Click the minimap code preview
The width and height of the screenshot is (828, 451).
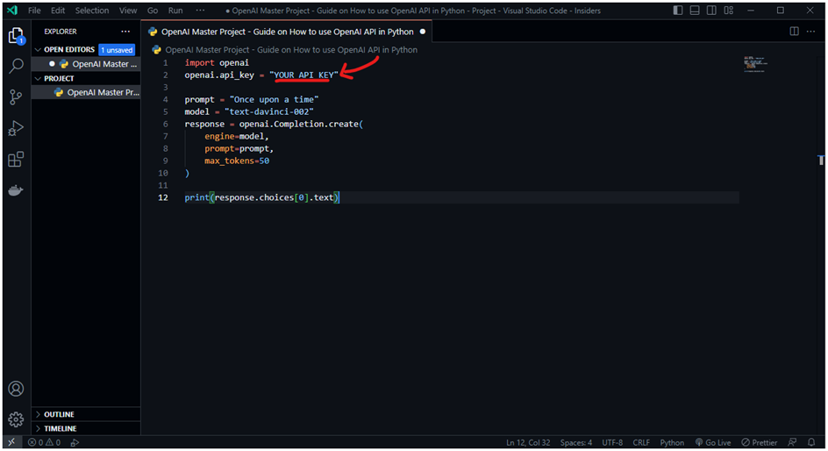click(755, 63)
